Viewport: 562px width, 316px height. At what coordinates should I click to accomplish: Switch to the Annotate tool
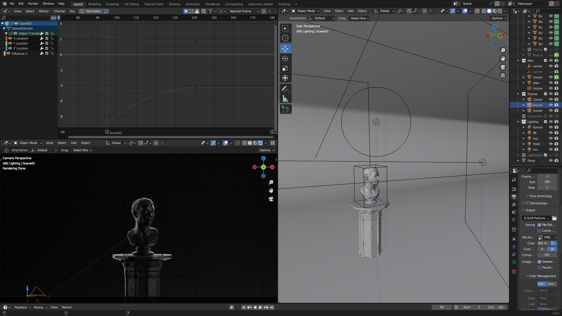pyautogui.click(x=285, y=89)
